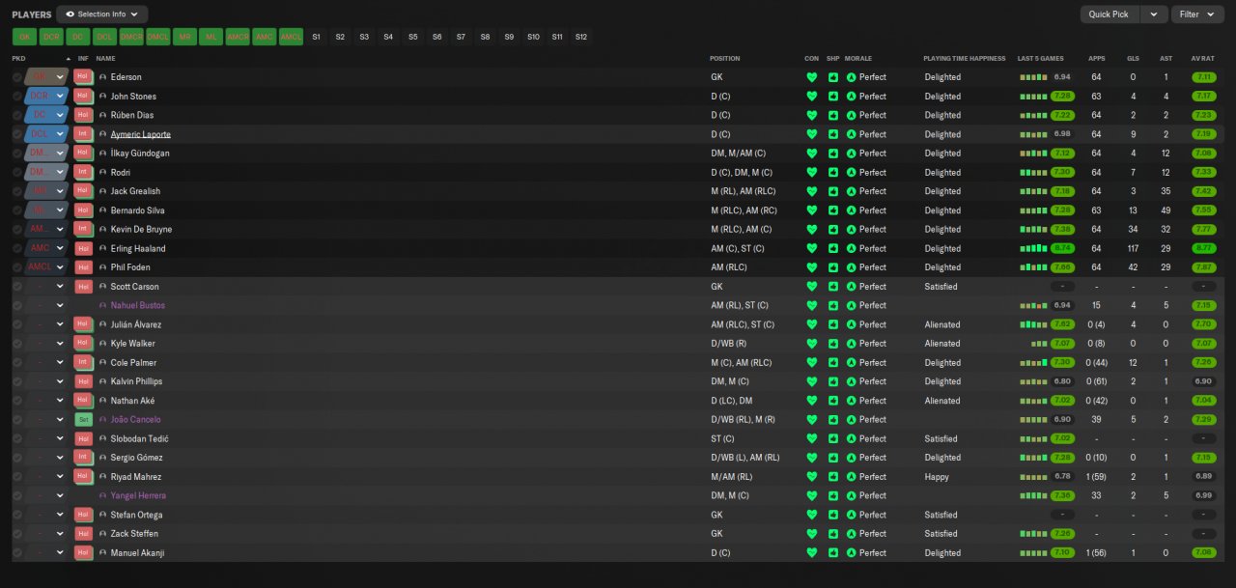Click the last 5 games form for Zack Steffen
Image resolution: width=1236 pixels, height=588 pixels.
pos(1047,534)
